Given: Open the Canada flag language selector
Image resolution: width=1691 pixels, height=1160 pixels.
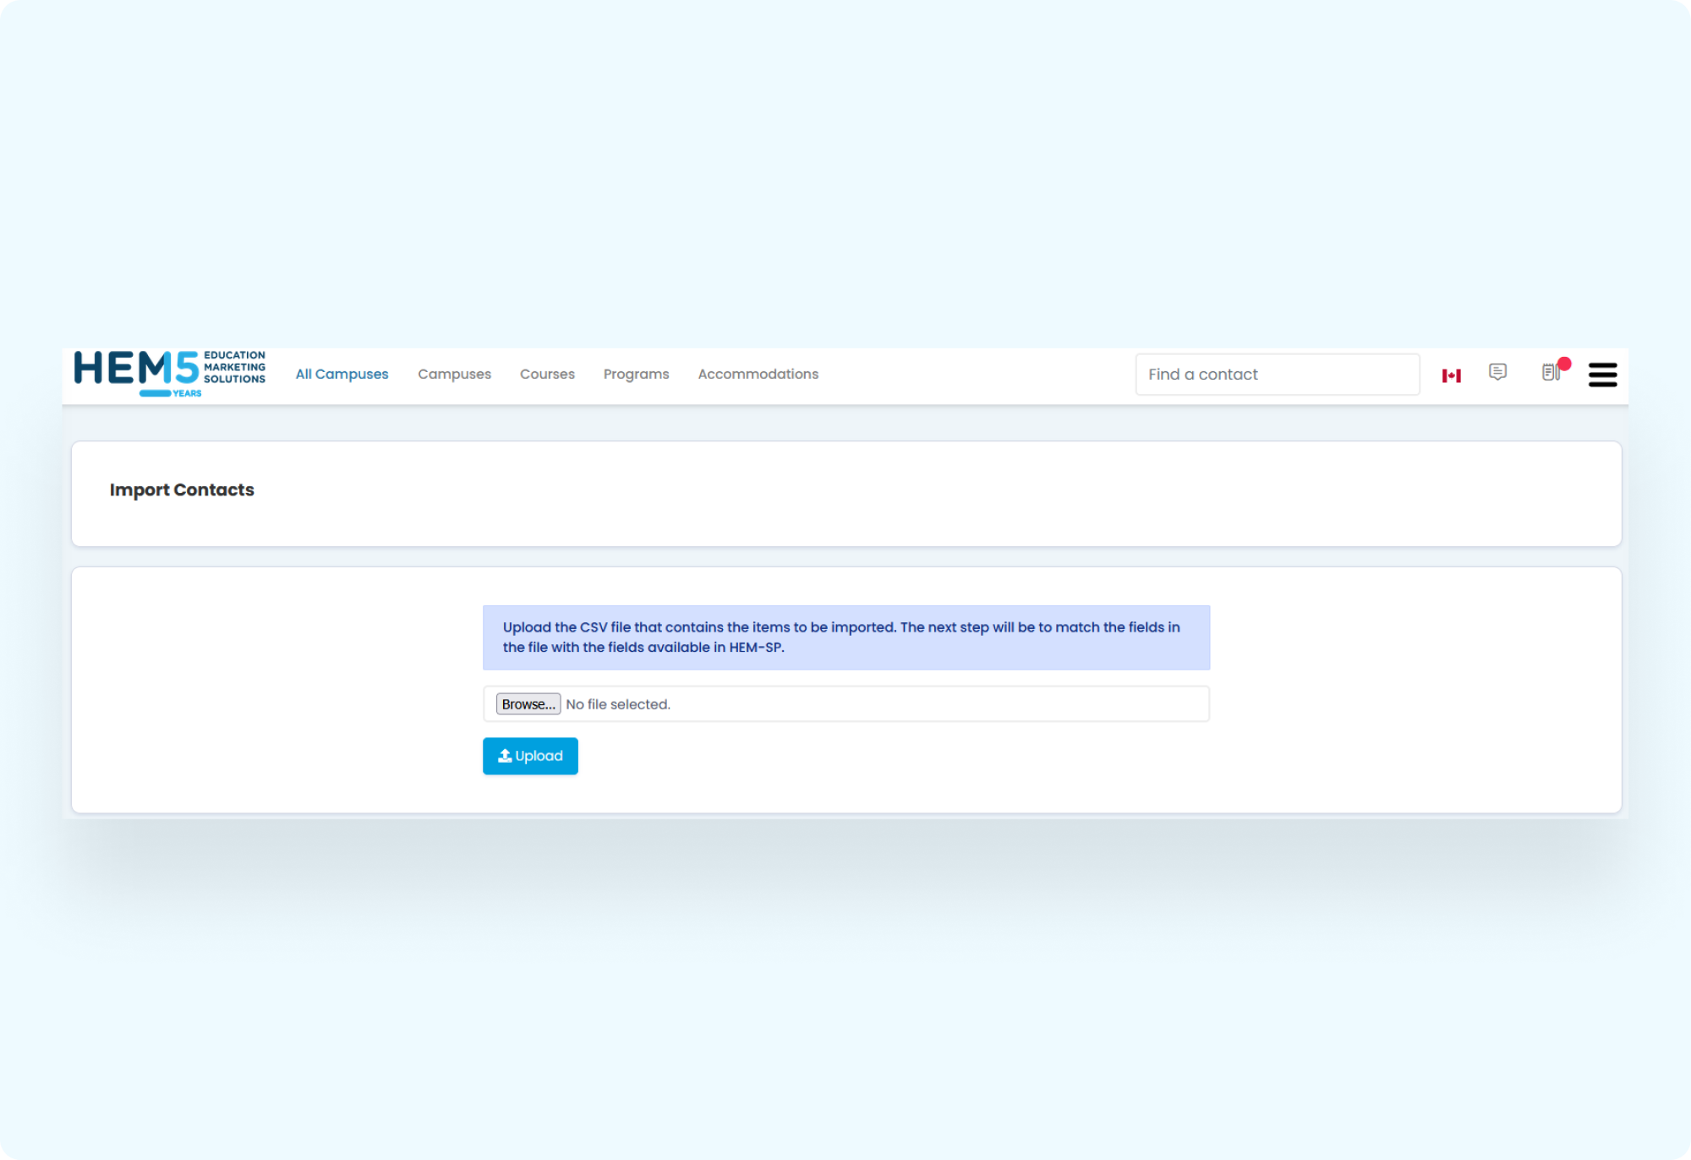Looking at the screenshot, I should point(1451,375).
